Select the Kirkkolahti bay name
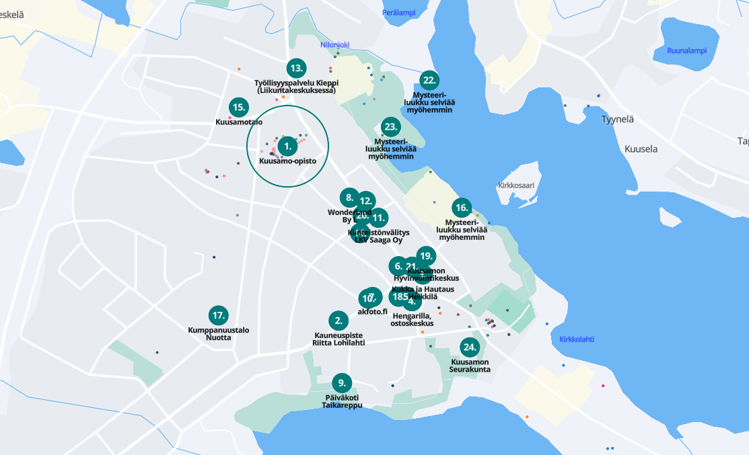The image size is (749, 455). coord(577,339)
